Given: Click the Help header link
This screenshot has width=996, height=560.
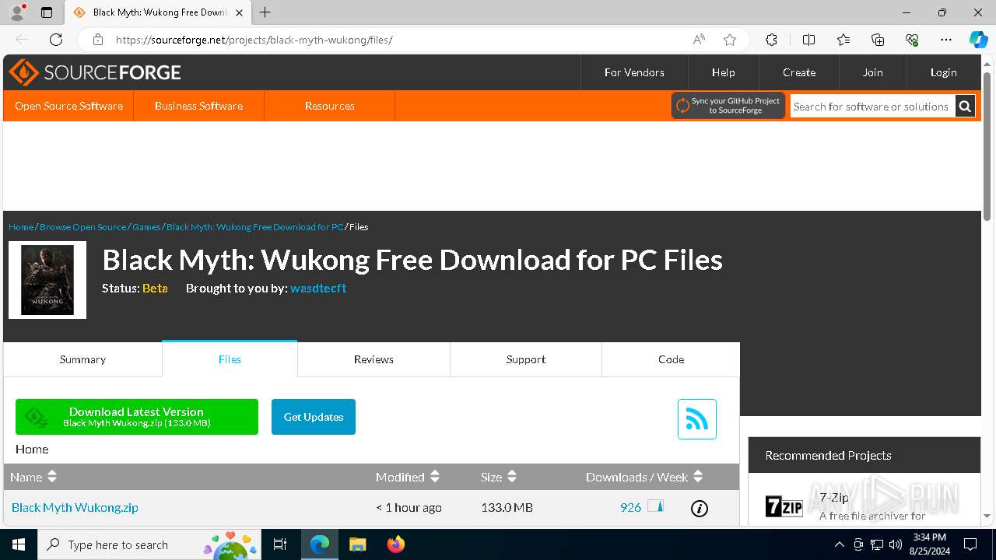Looking at the screenshot, I should pos(723,72).
